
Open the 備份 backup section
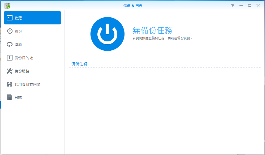(x=32, y=31)
